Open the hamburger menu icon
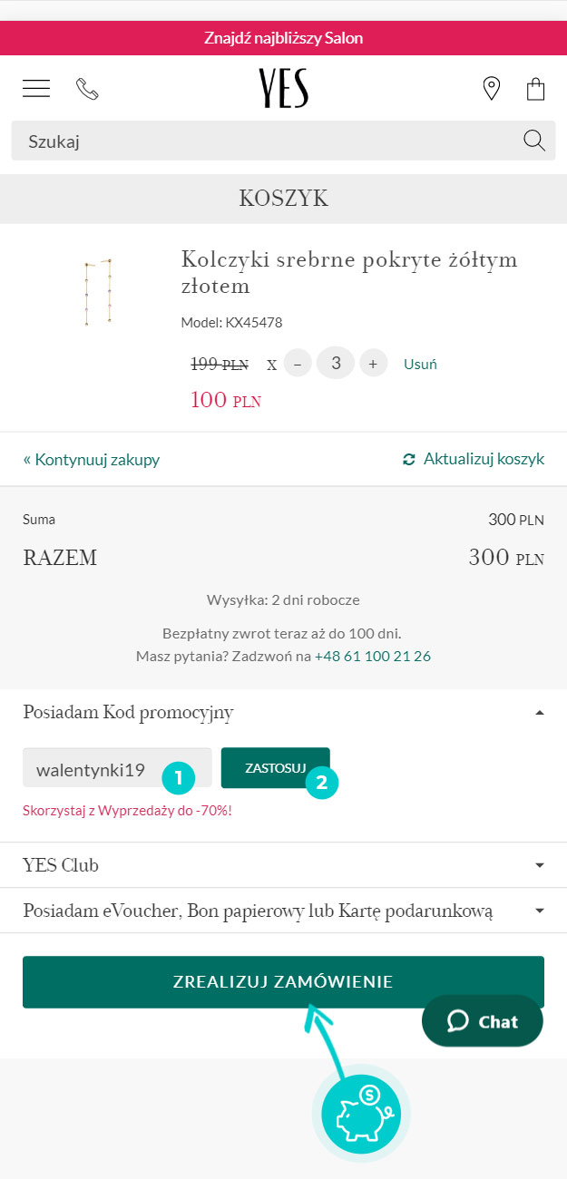567x1179 pixels. pos(36,88)
